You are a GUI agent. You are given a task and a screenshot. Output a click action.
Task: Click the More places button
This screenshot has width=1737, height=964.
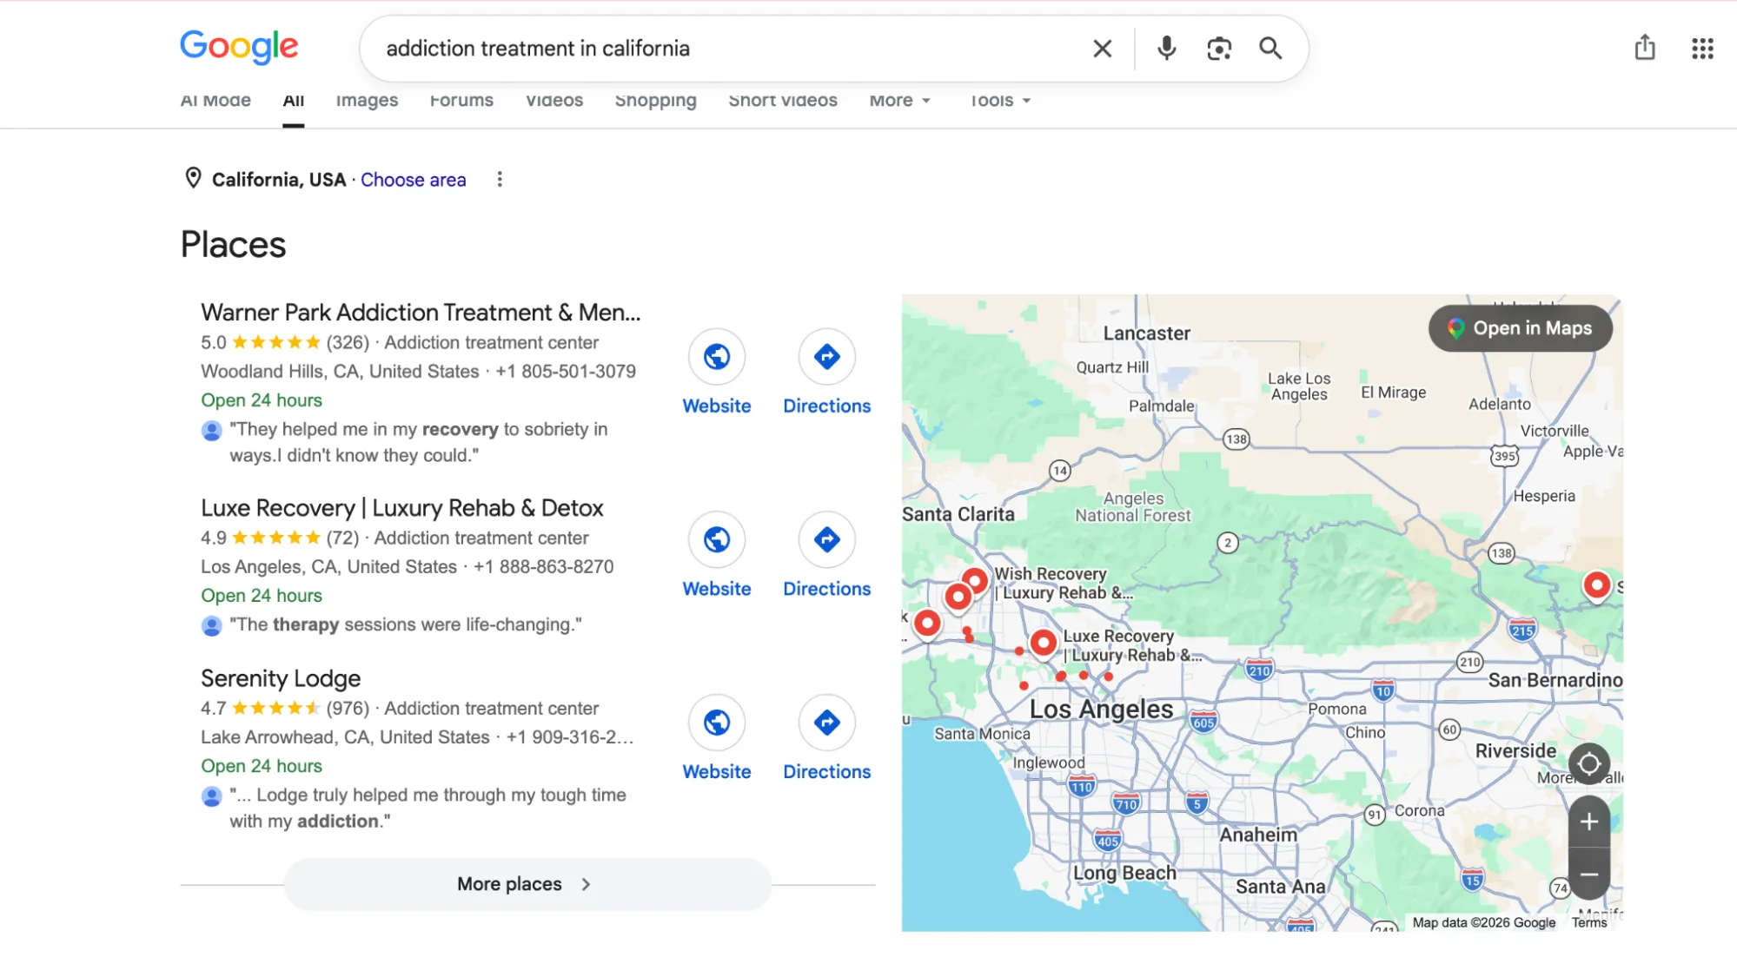[x=527, y=884]
